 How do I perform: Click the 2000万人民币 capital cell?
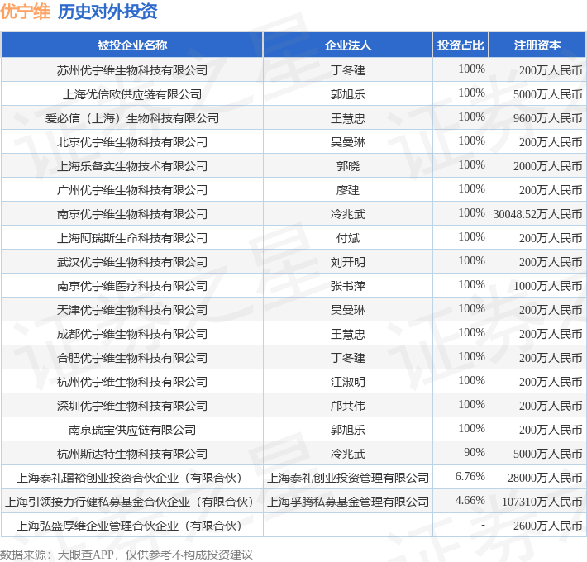[537, 166]
